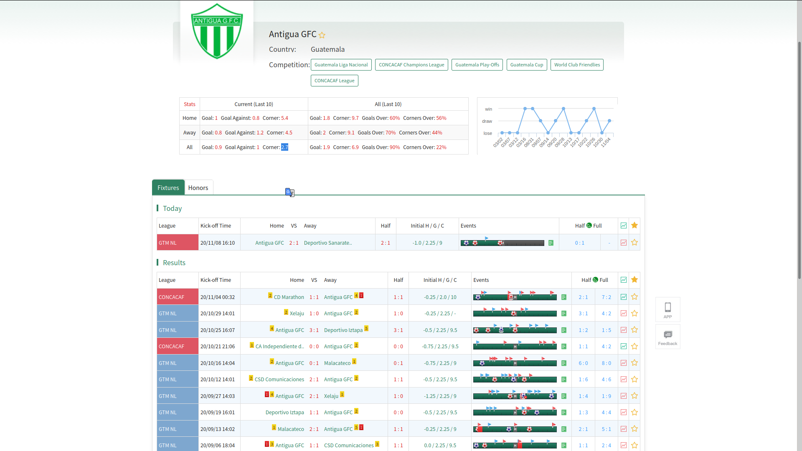The image size is (802, 451).
Task: Open Guatemala Liga Nacional competition
Action: 341,65
